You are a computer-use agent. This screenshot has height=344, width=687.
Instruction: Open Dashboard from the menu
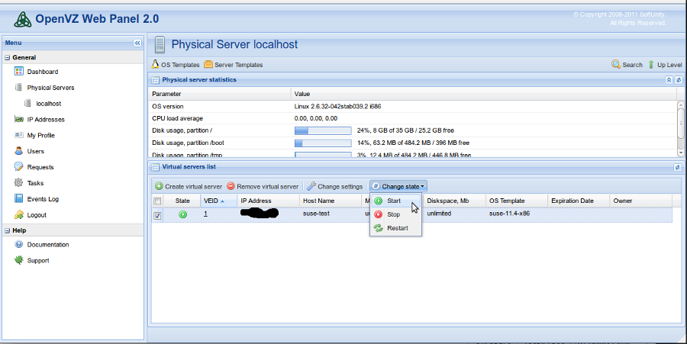pyautogui.click(x=43, y=72)
